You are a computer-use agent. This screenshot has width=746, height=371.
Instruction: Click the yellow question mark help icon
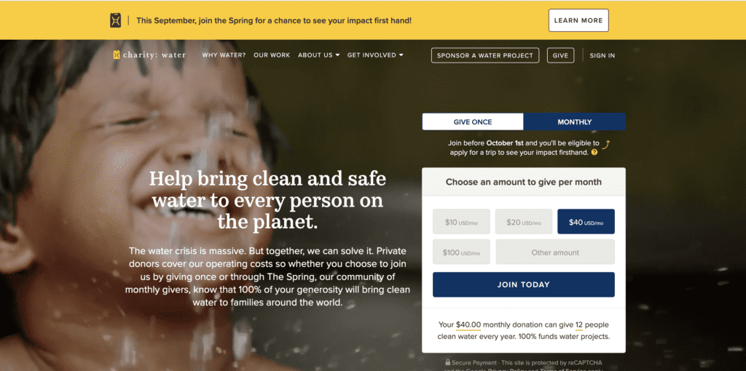(x=594, y=153)
